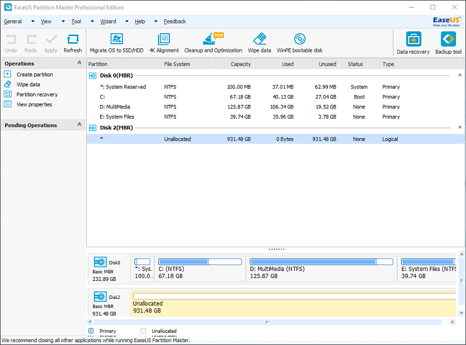Select the System Reserved partition row
The height and width of the screenshot is (345, 466).
[275, 87]
